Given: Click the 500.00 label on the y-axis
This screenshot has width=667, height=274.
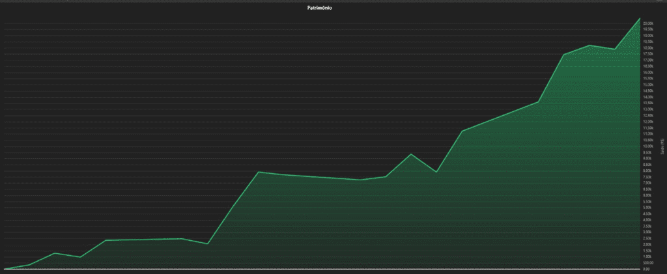Looking at the screenshot, I should point(647,263).
